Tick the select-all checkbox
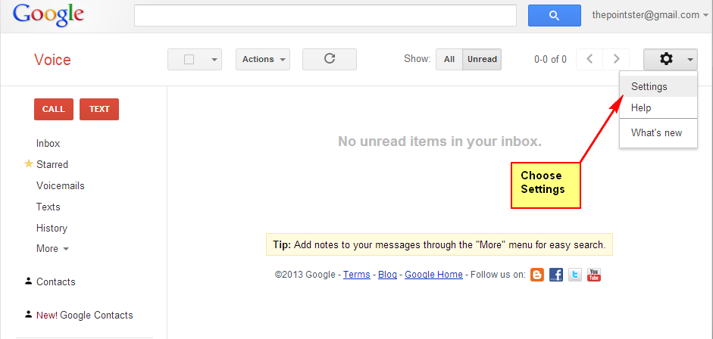Screen dimensions: 713x339 tap(189, 60)
